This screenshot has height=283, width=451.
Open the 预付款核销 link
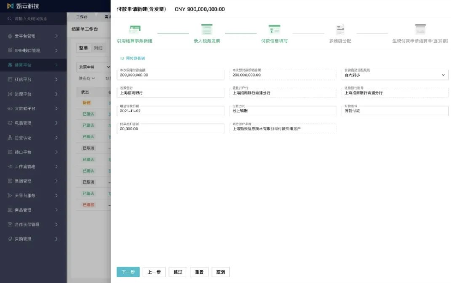(x=133, y=58)
